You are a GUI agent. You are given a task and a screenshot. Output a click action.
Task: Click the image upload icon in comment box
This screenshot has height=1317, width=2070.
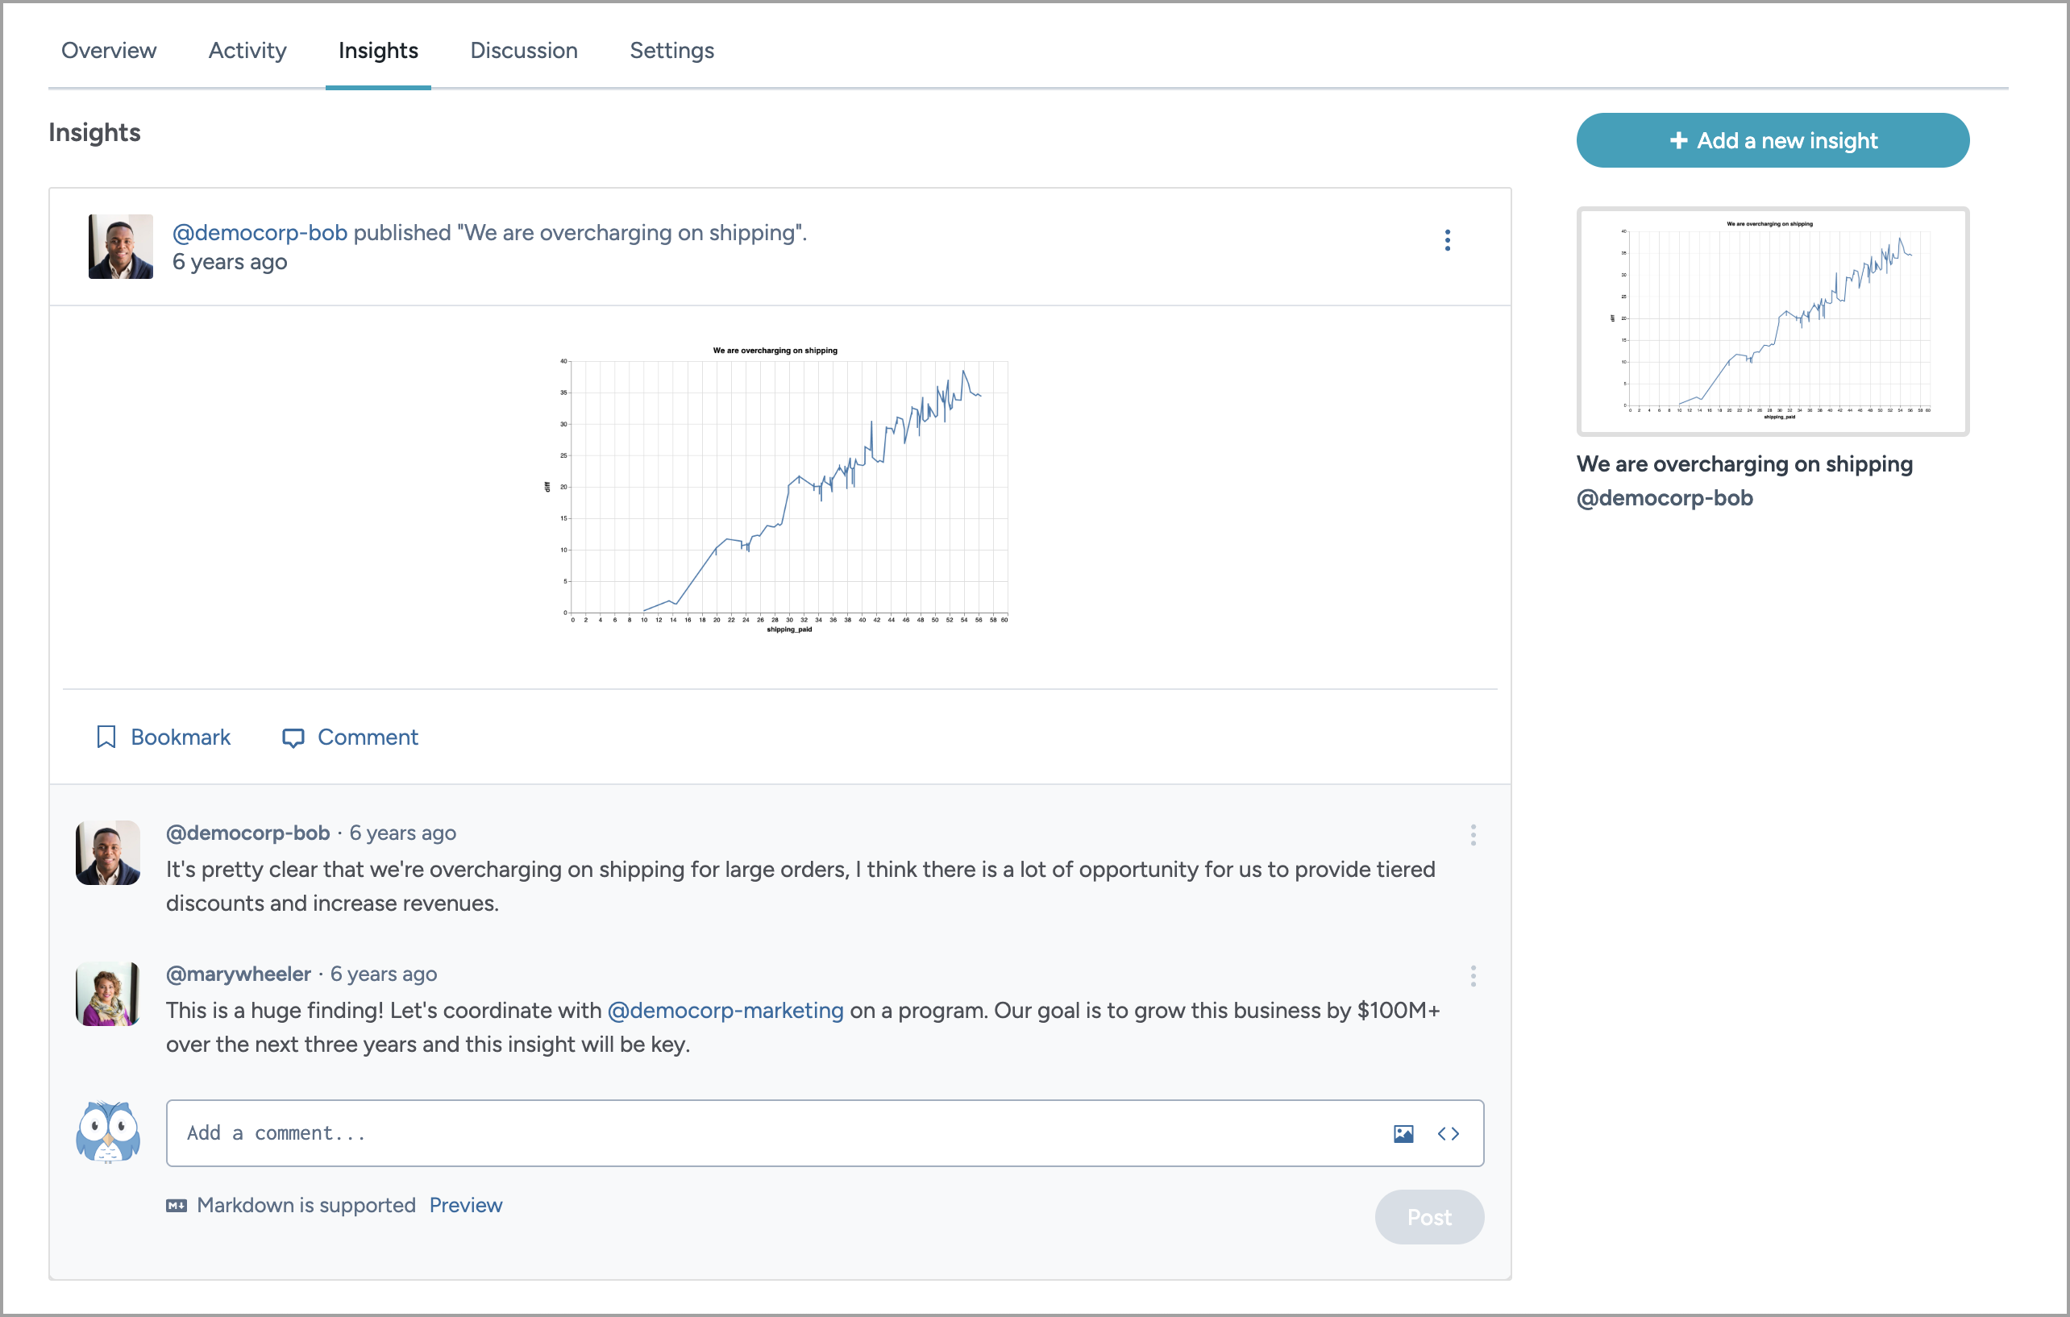pos(1403,1134)
